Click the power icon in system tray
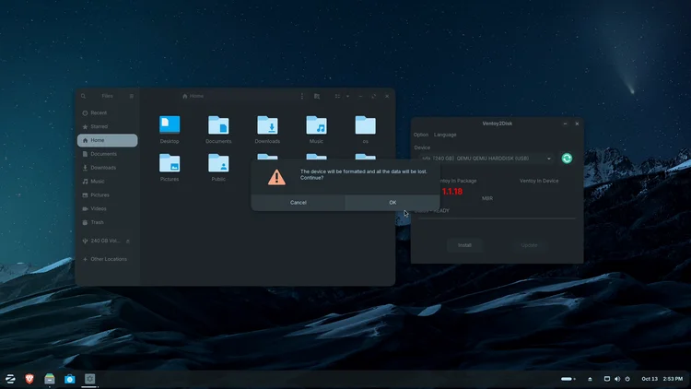 (x=627, y=379)
